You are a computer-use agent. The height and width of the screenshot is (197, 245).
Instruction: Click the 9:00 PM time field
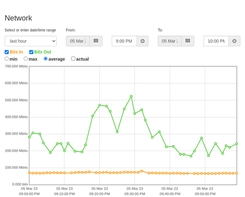pos(124,41)
